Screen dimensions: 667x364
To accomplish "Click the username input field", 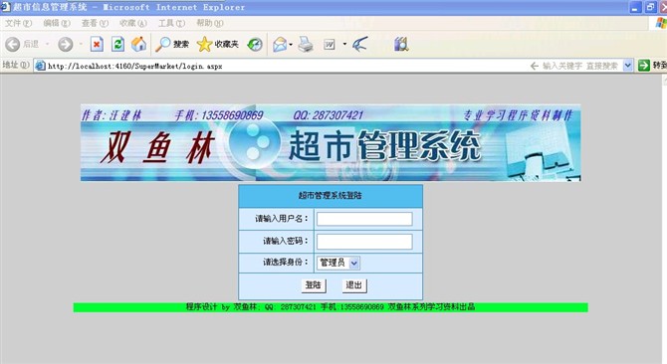I will click(364, 219).
